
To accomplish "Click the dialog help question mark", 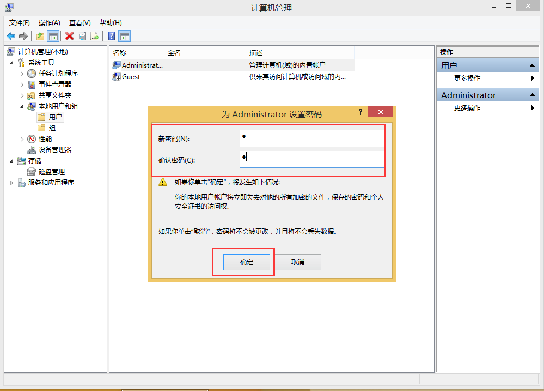I will (x=360, y=112).
